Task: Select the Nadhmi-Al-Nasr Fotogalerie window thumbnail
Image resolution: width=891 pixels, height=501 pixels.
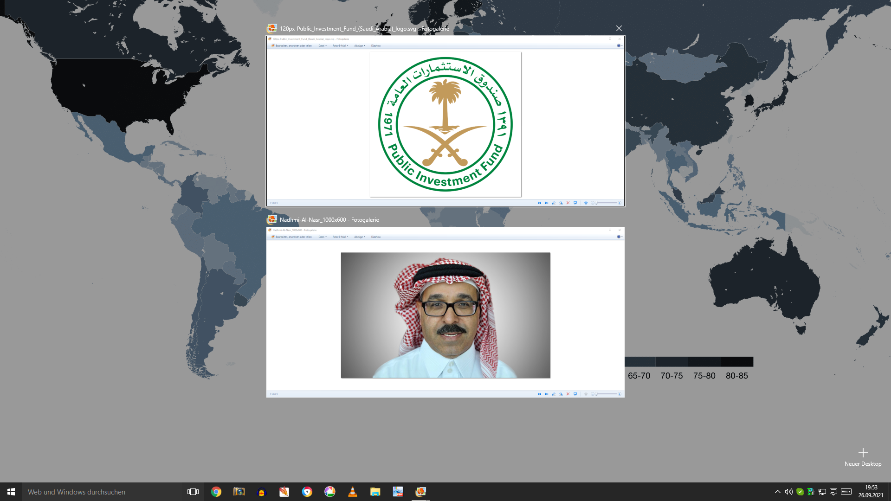Action: (445, 312)
